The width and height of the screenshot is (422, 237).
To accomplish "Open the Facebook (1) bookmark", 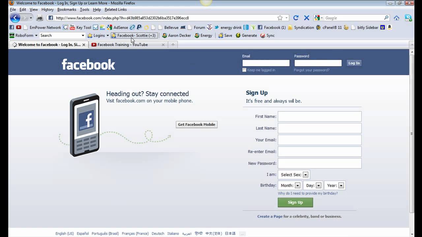I will click(x=272, y=27).
